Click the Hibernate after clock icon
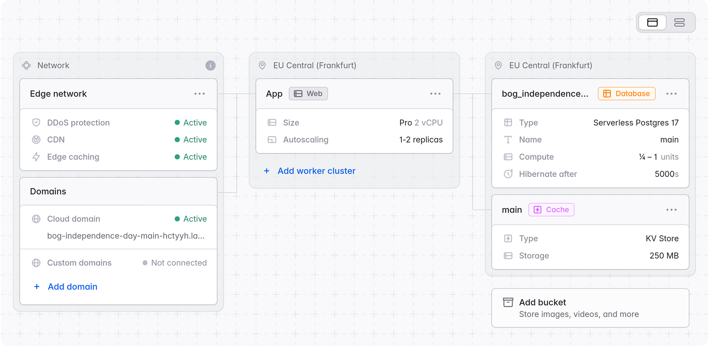The width and height of the screenshot is (708, 346). [508, 174]
